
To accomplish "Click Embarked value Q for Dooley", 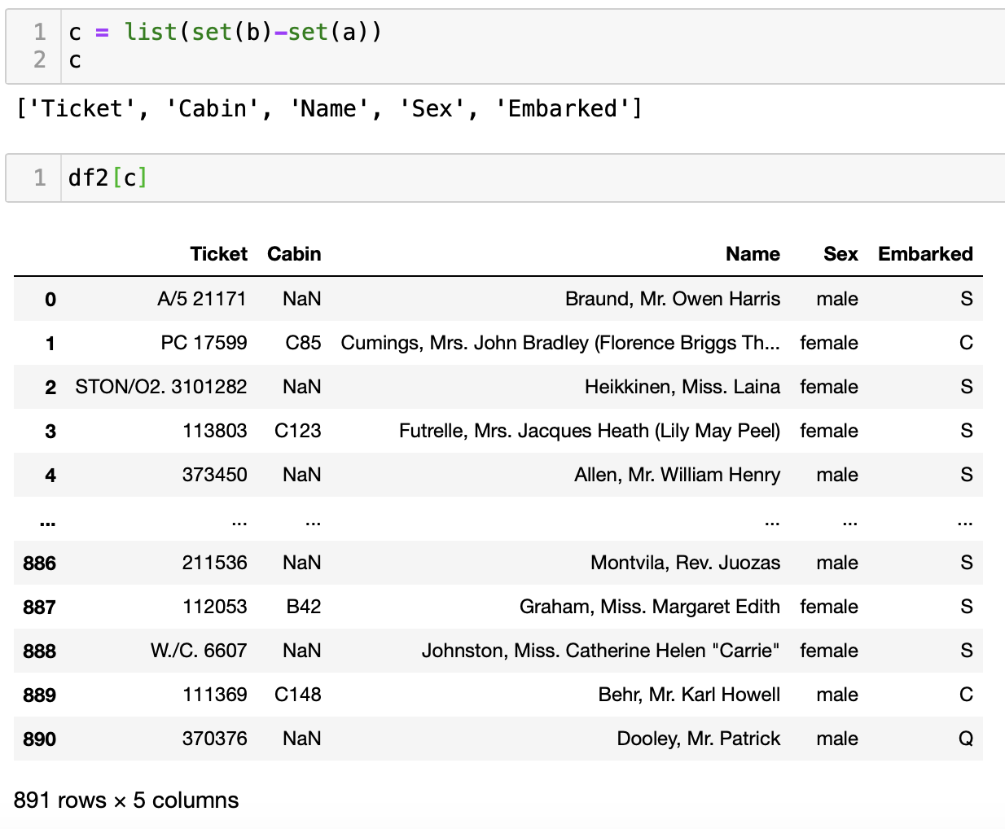I will click(x=966, y=739).
